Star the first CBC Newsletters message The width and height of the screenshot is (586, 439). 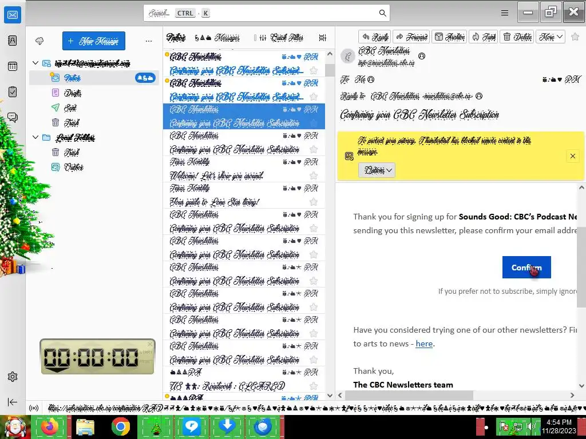tap(314, 70)
